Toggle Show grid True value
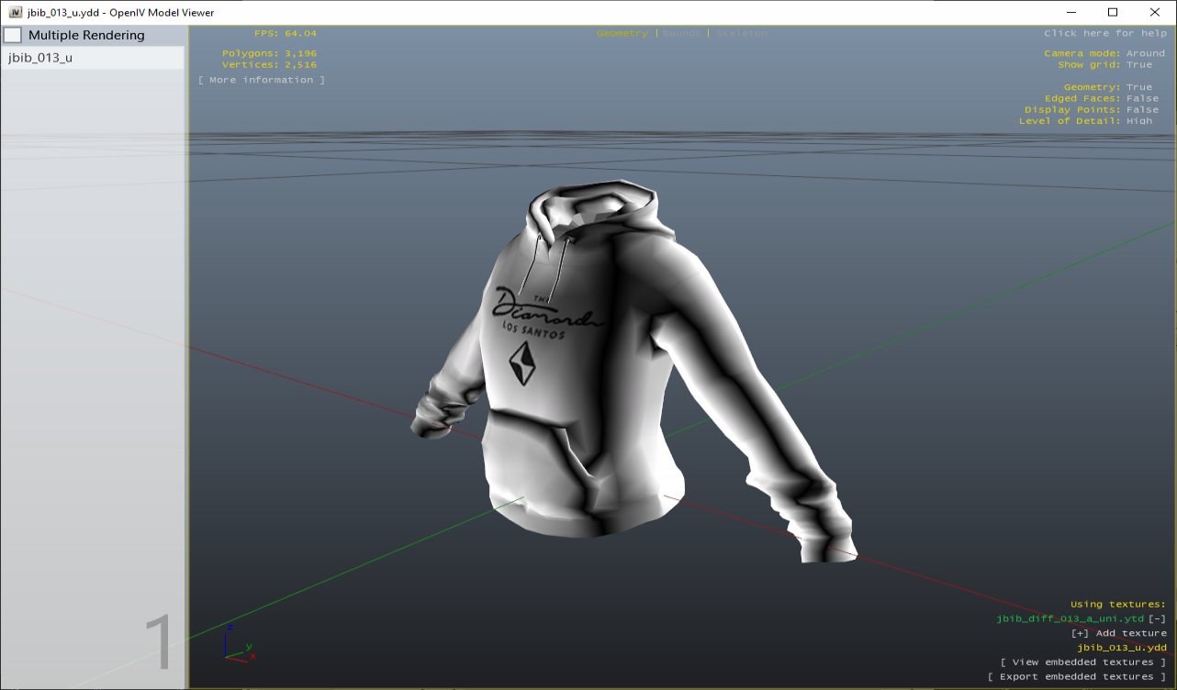Viewport: 1177px width, 690px height. pyautogui.click(x=1138, y=65)
